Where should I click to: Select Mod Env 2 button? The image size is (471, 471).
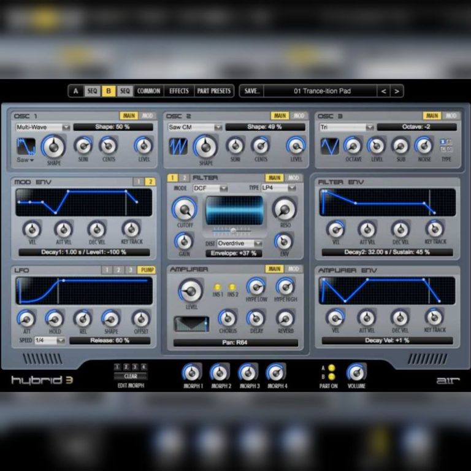tap(150, 182)
